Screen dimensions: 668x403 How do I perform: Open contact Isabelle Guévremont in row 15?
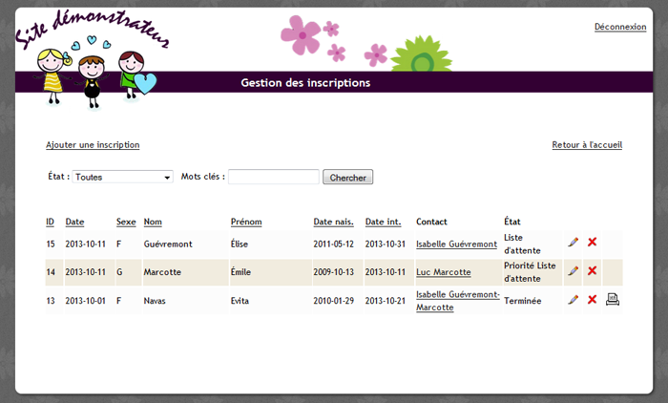[457, 244]
